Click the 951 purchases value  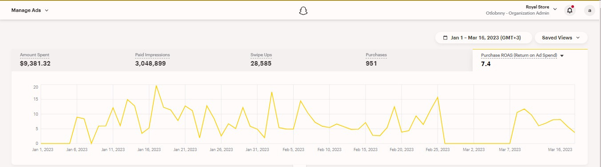pyautogui.click(x=371, y=63)
